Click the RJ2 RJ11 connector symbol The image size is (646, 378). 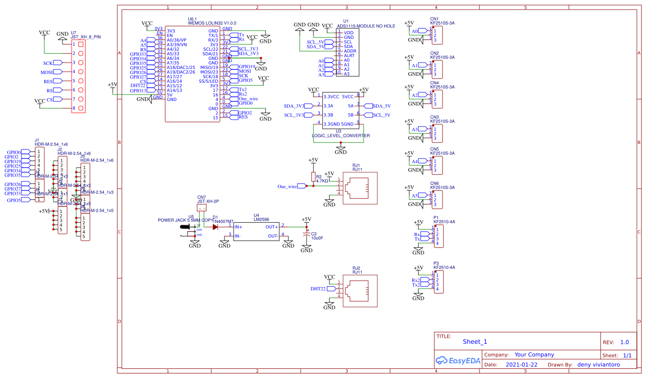click(x=360, y=291)
